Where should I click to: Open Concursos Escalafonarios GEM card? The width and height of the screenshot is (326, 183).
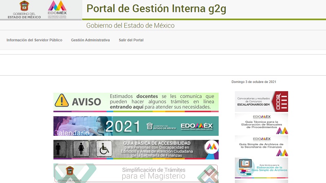[x=261, y=101]
